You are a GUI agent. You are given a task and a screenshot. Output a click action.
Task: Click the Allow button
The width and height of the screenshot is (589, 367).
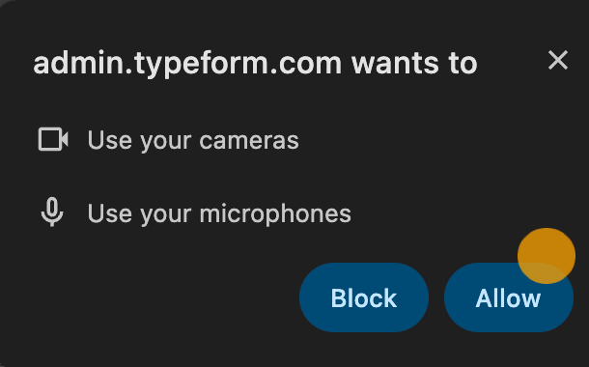[x=509, y=297]
